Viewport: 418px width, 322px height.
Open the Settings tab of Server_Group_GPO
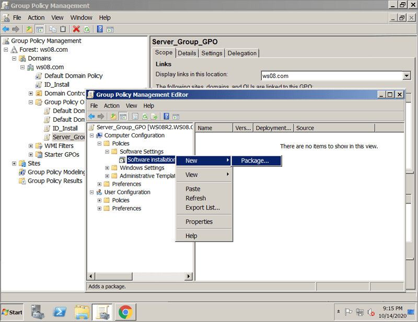tap(212, 53)
